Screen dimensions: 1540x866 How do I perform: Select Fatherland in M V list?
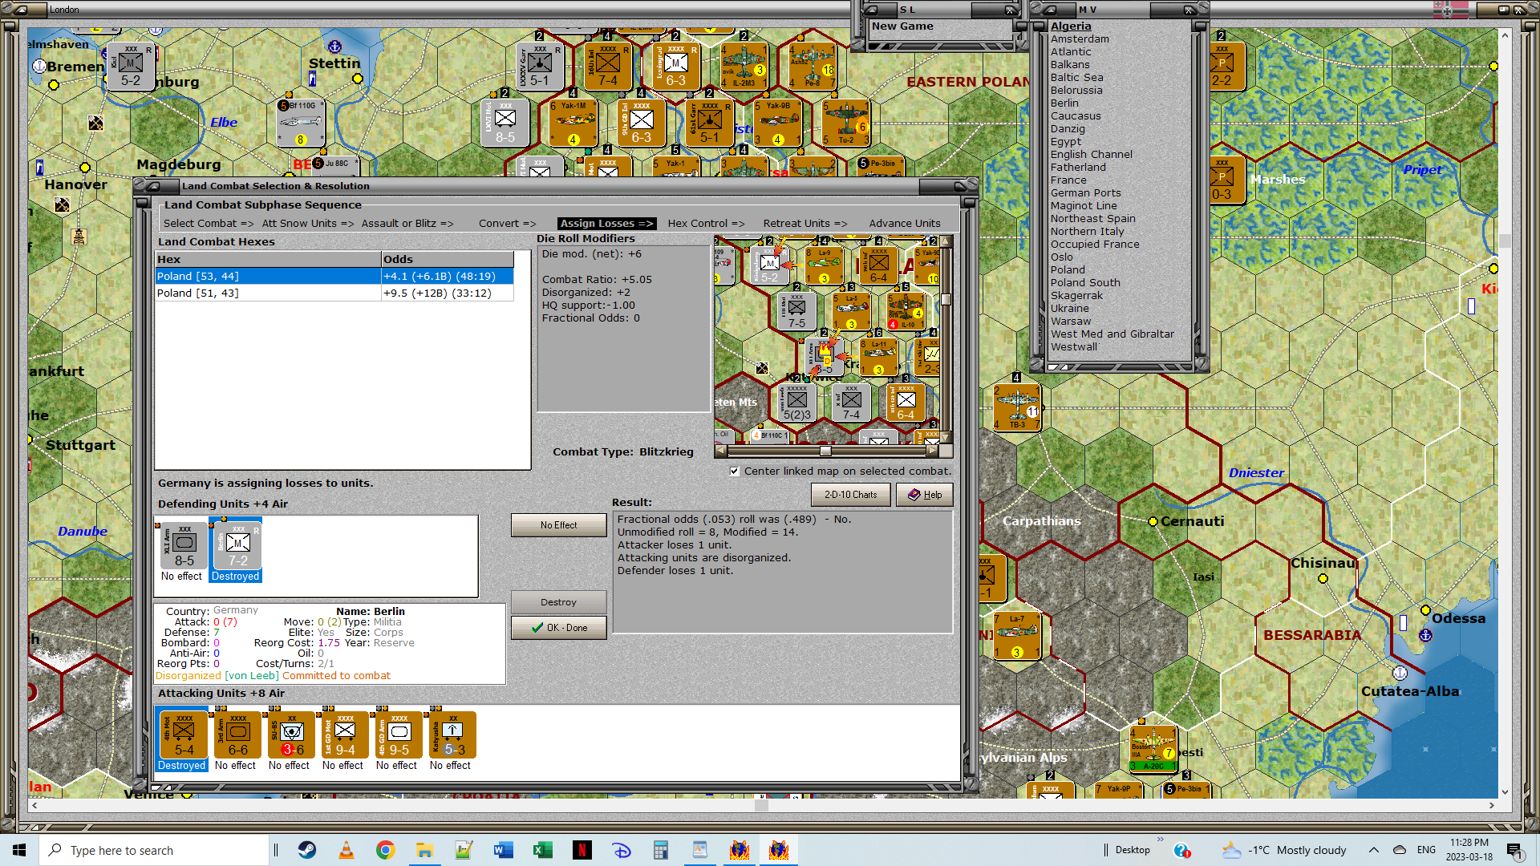point(1078,168)
